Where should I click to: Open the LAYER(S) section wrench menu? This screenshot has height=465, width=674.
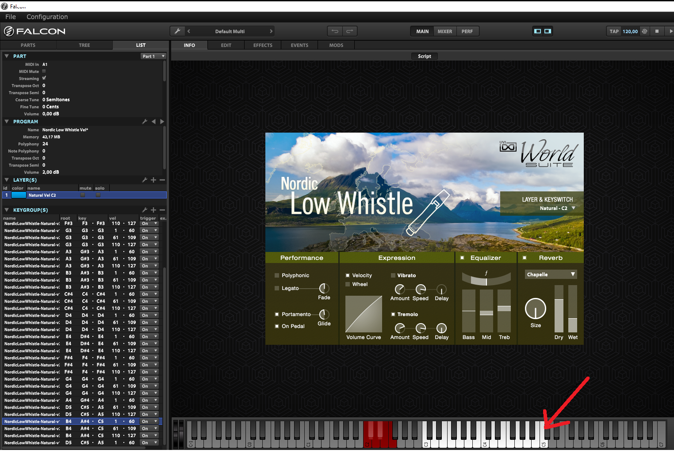pyautogui.click(x=145, y=180)
